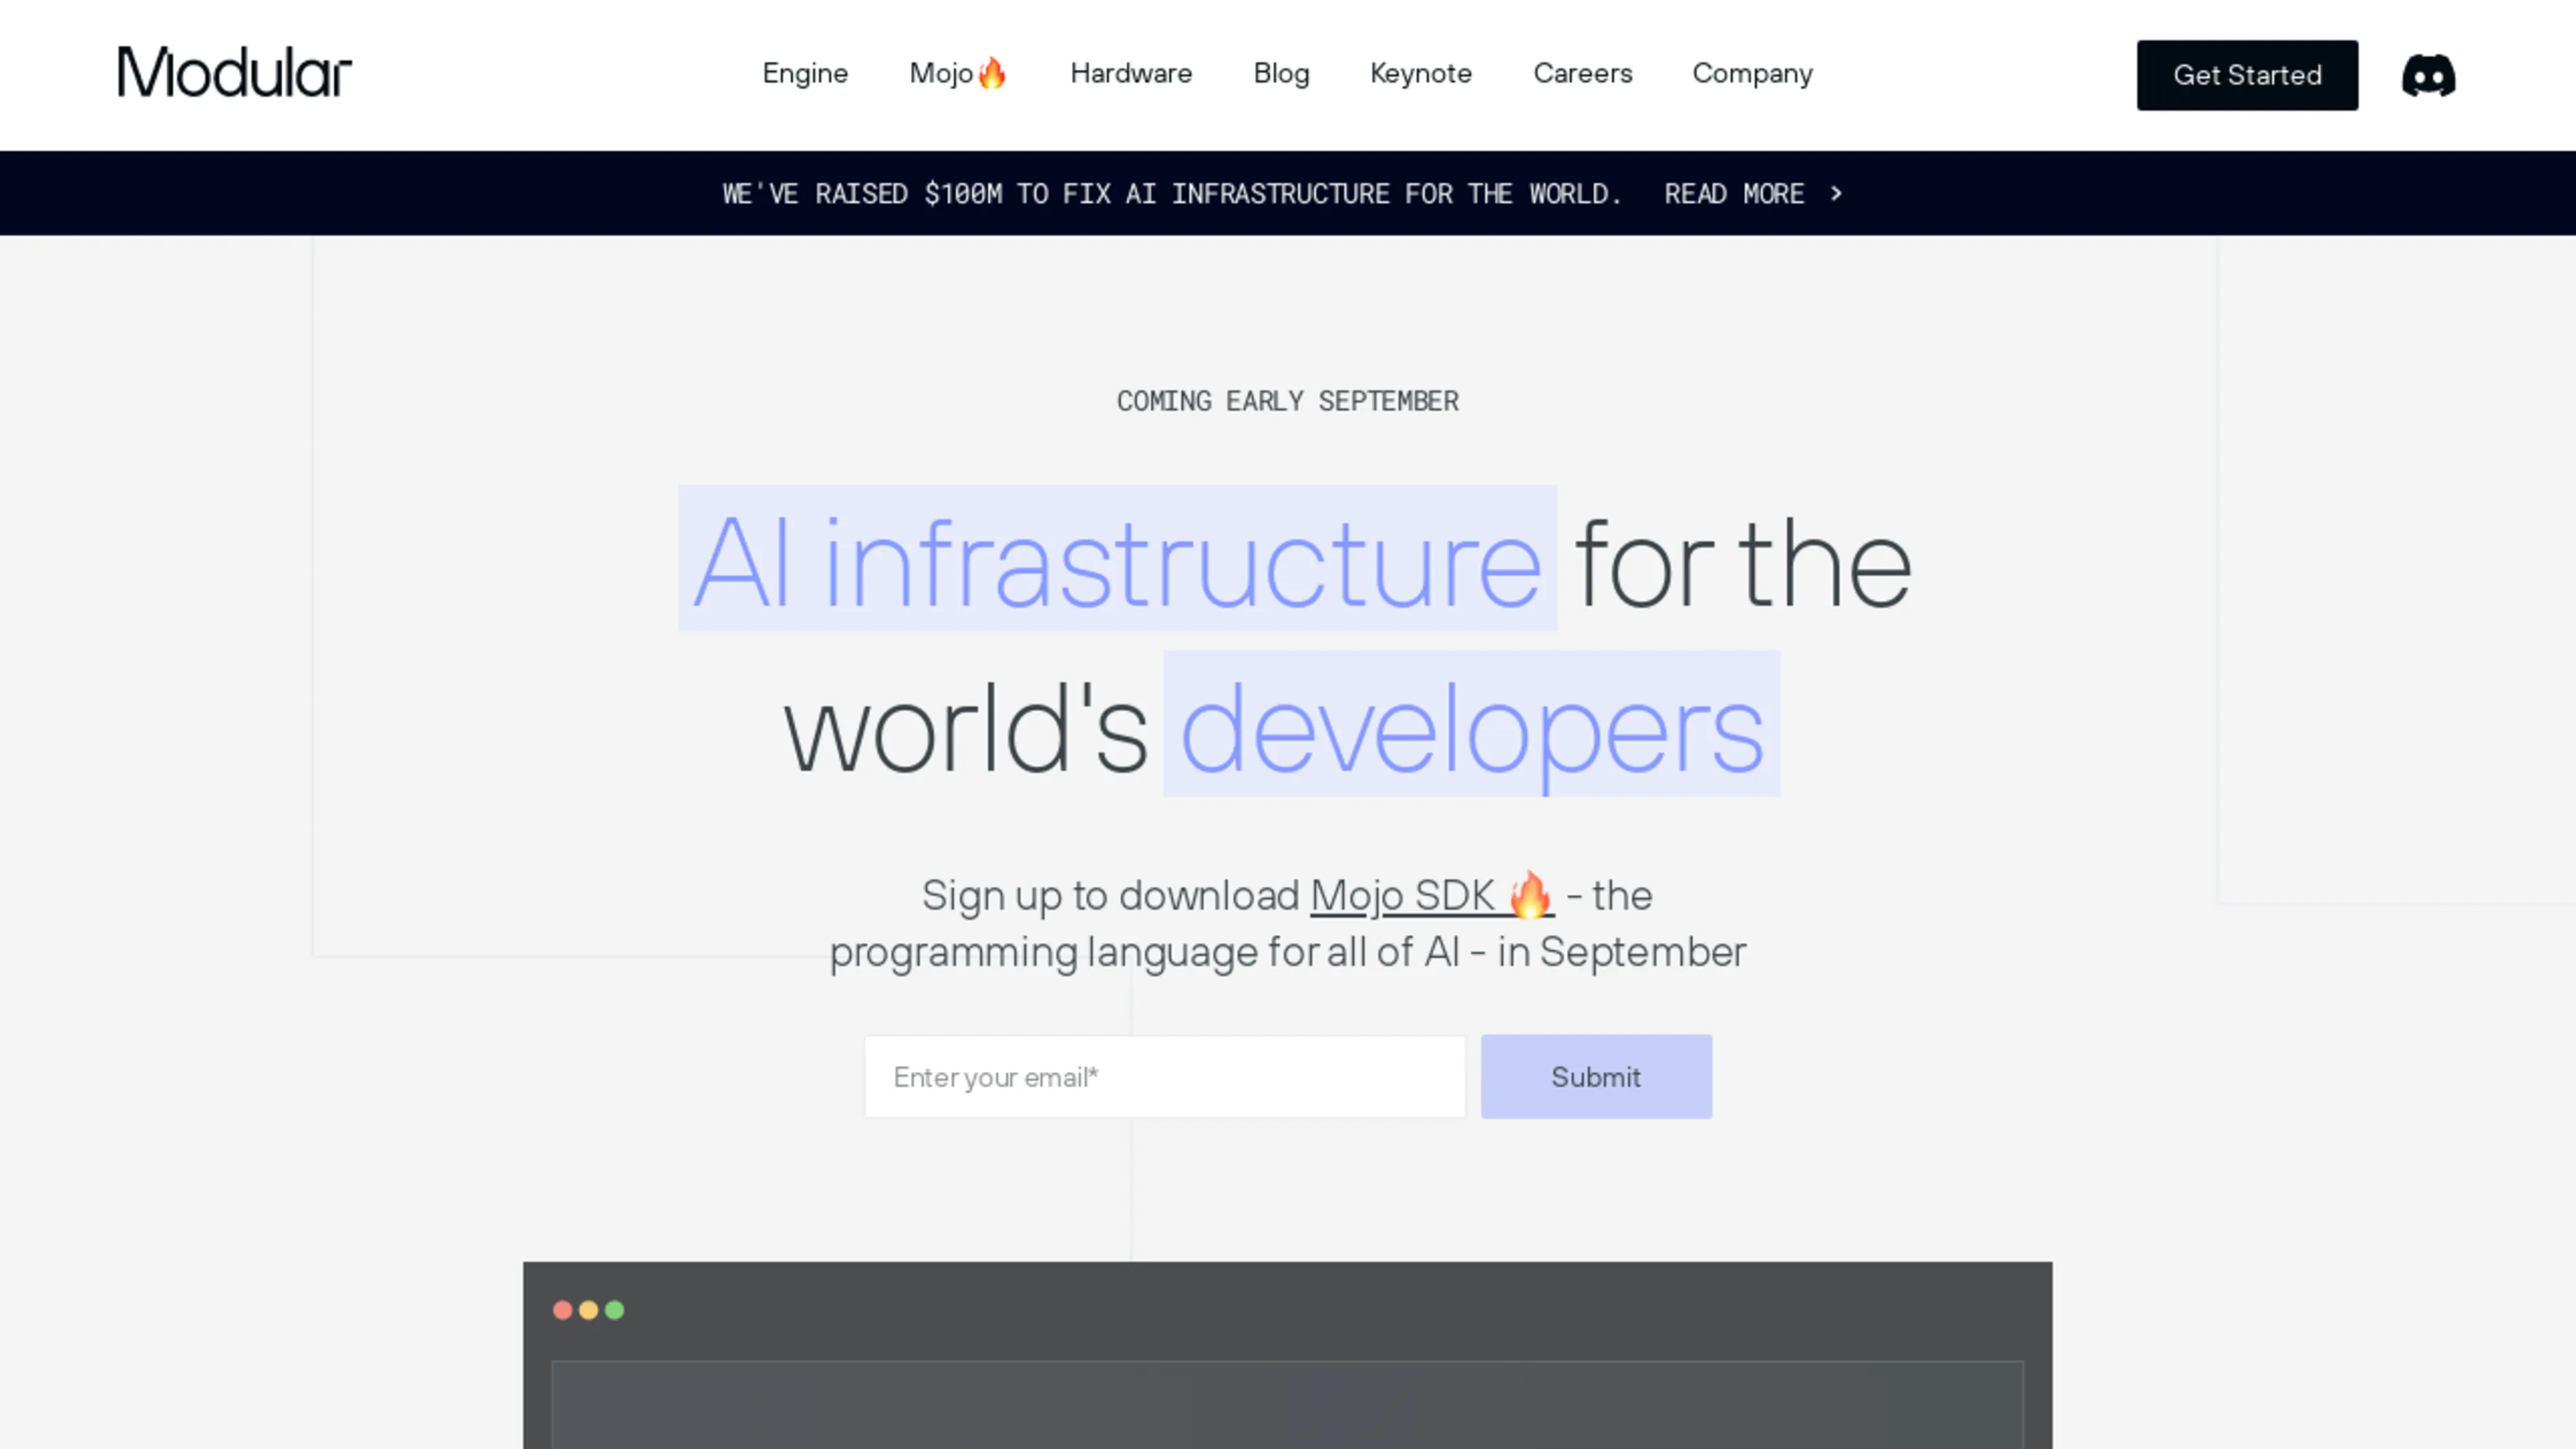This screenshot has width=2576, height=1449.
Task: Click the COMING EARLY SEPTEMBER label
Action: coord(1288,401)
